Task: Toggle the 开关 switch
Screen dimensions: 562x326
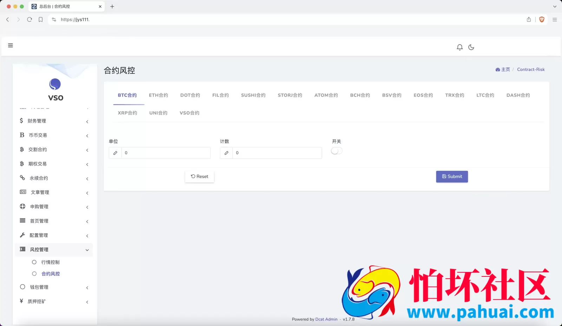Action: (336, 151)
